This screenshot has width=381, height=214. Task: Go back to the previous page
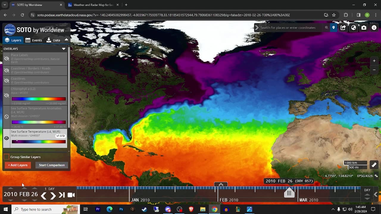pyautogui.click(x=5, y=15)
